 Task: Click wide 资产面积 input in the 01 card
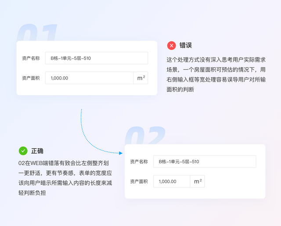tap(89, 78)
